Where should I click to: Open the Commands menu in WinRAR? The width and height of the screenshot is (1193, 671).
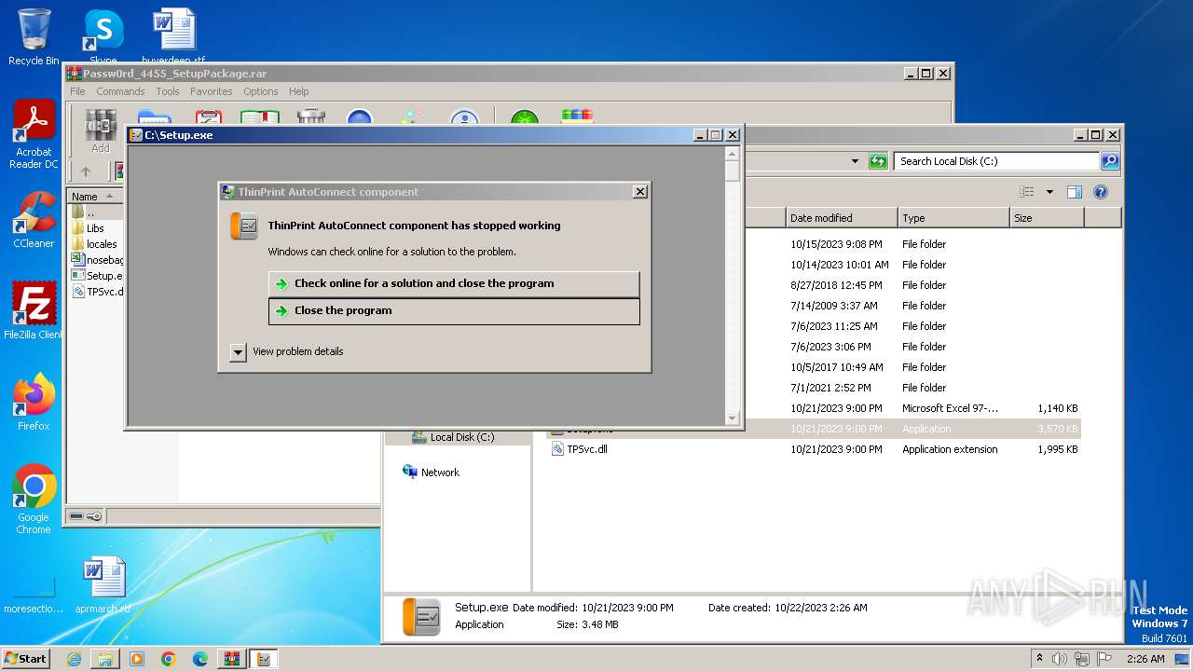tap(120, 91)
